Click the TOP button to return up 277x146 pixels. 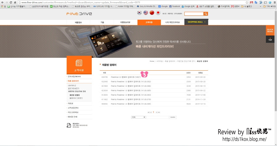tap(270, 39)
